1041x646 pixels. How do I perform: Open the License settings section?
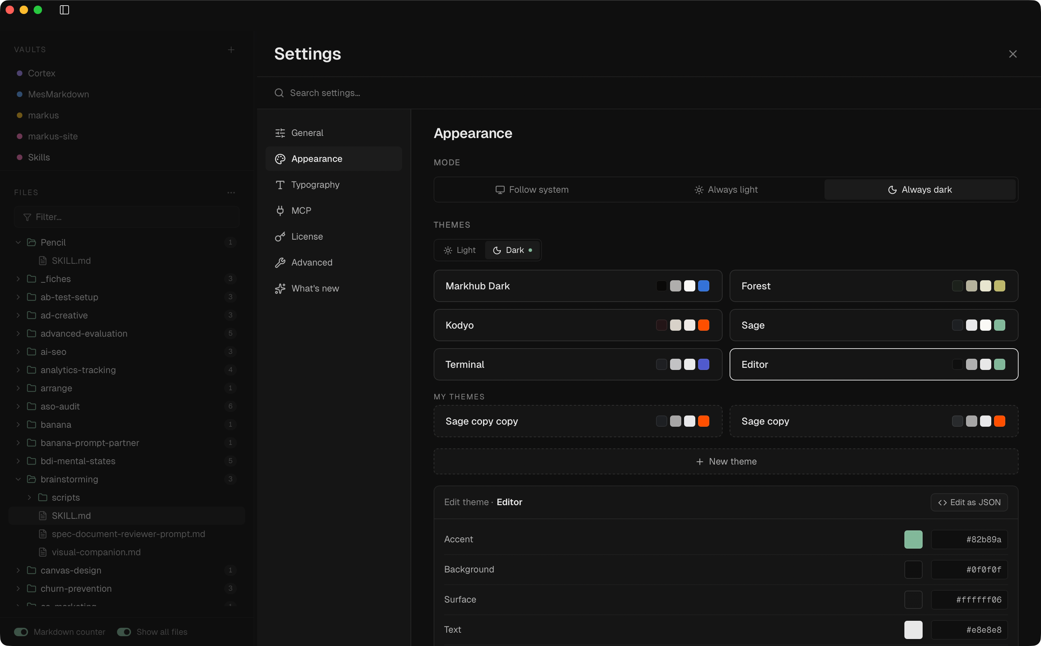pos(333,237)
